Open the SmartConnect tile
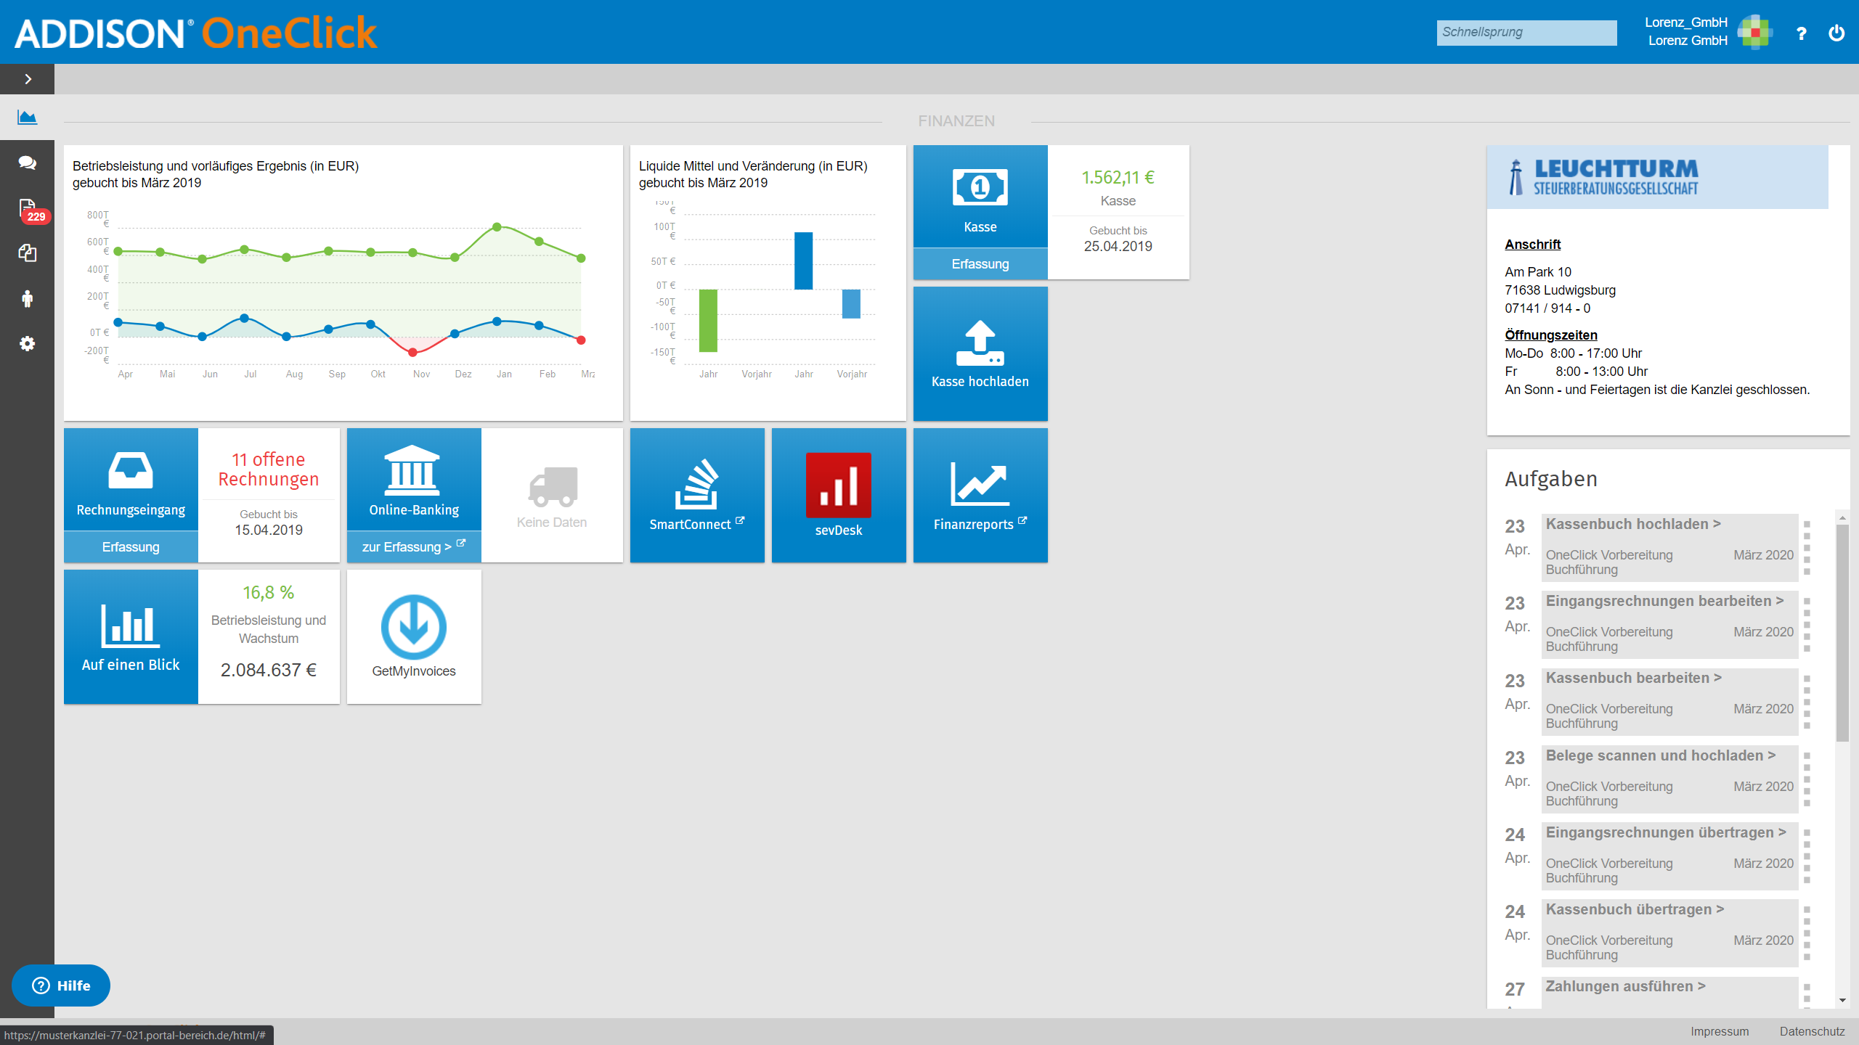 point(697,496)
